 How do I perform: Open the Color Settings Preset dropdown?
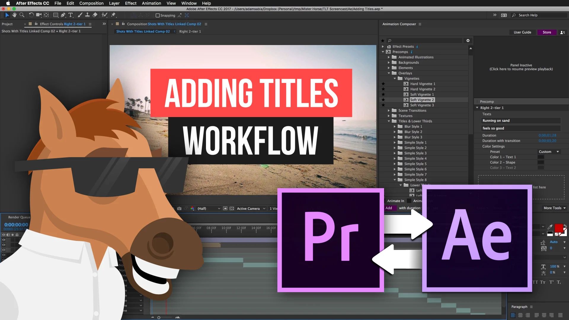[x=549, y=152]
